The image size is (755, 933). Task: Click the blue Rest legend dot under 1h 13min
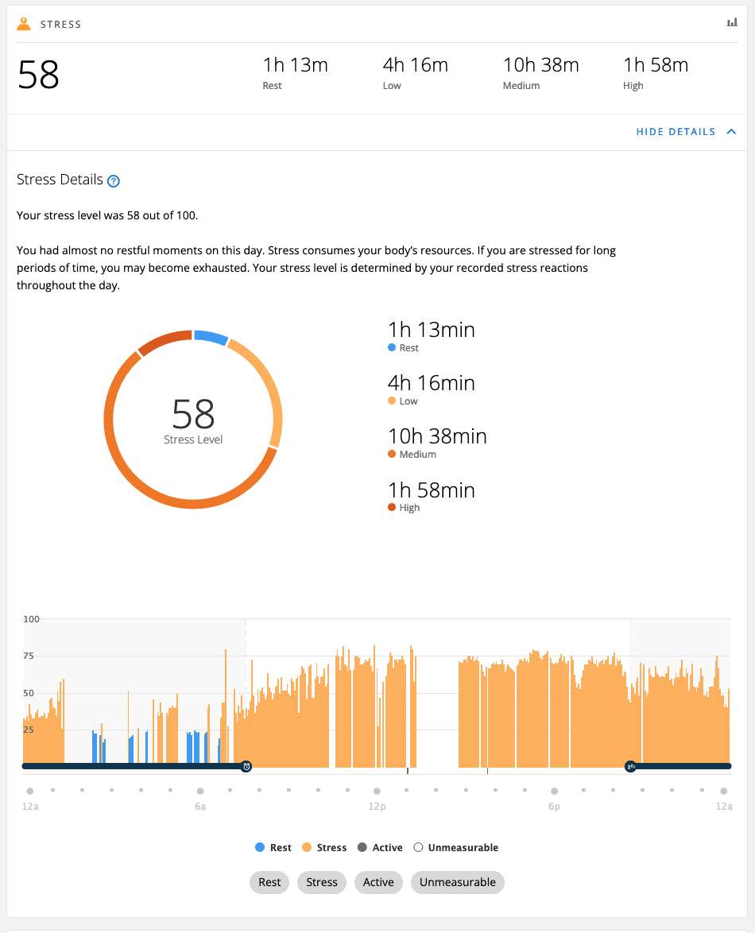(x=392, y=348)
